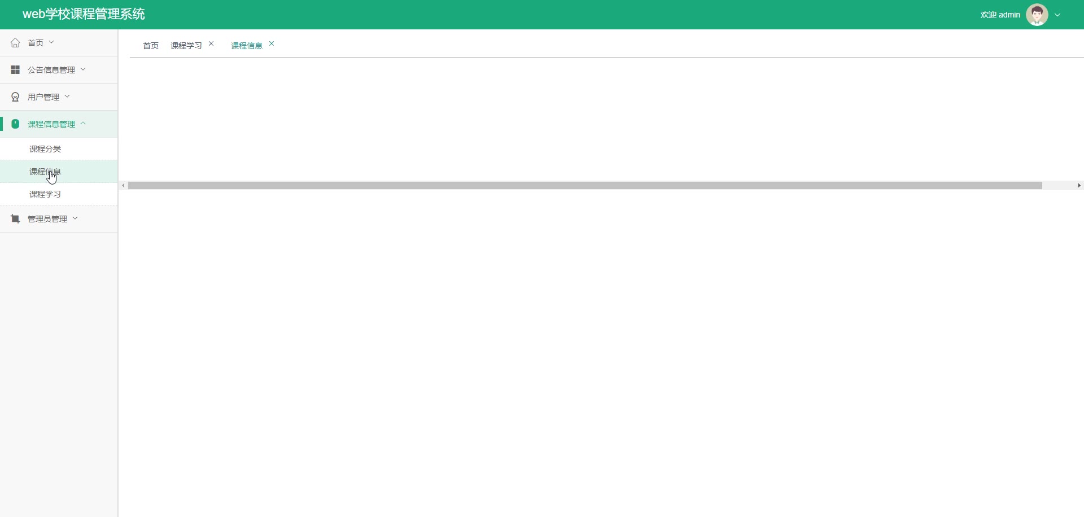The height and width of the screenshot is (517, 1084).
Task: Switch to the 首页 tab
Action: click(151, 46)
